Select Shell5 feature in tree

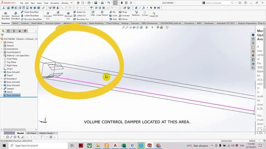coord(8,92)
